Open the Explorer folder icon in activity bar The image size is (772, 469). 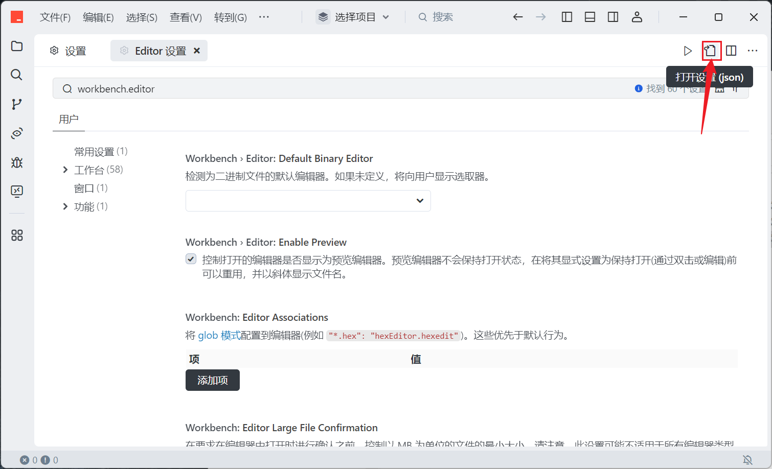tap(17, 46)
